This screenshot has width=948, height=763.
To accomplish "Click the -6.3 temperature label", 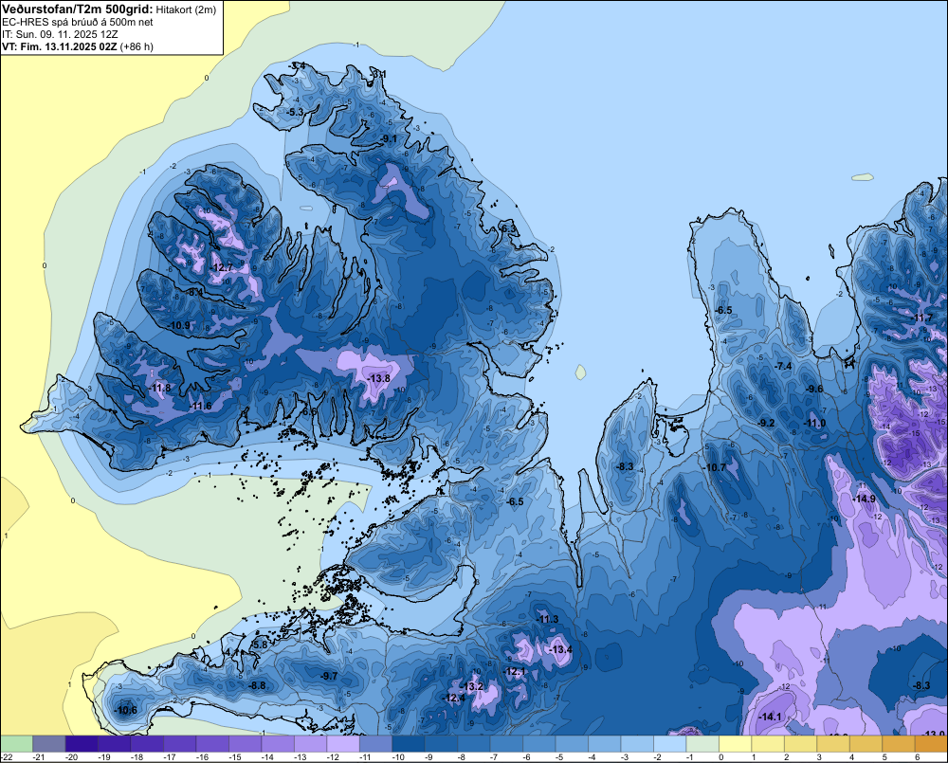I will (509, 228).
